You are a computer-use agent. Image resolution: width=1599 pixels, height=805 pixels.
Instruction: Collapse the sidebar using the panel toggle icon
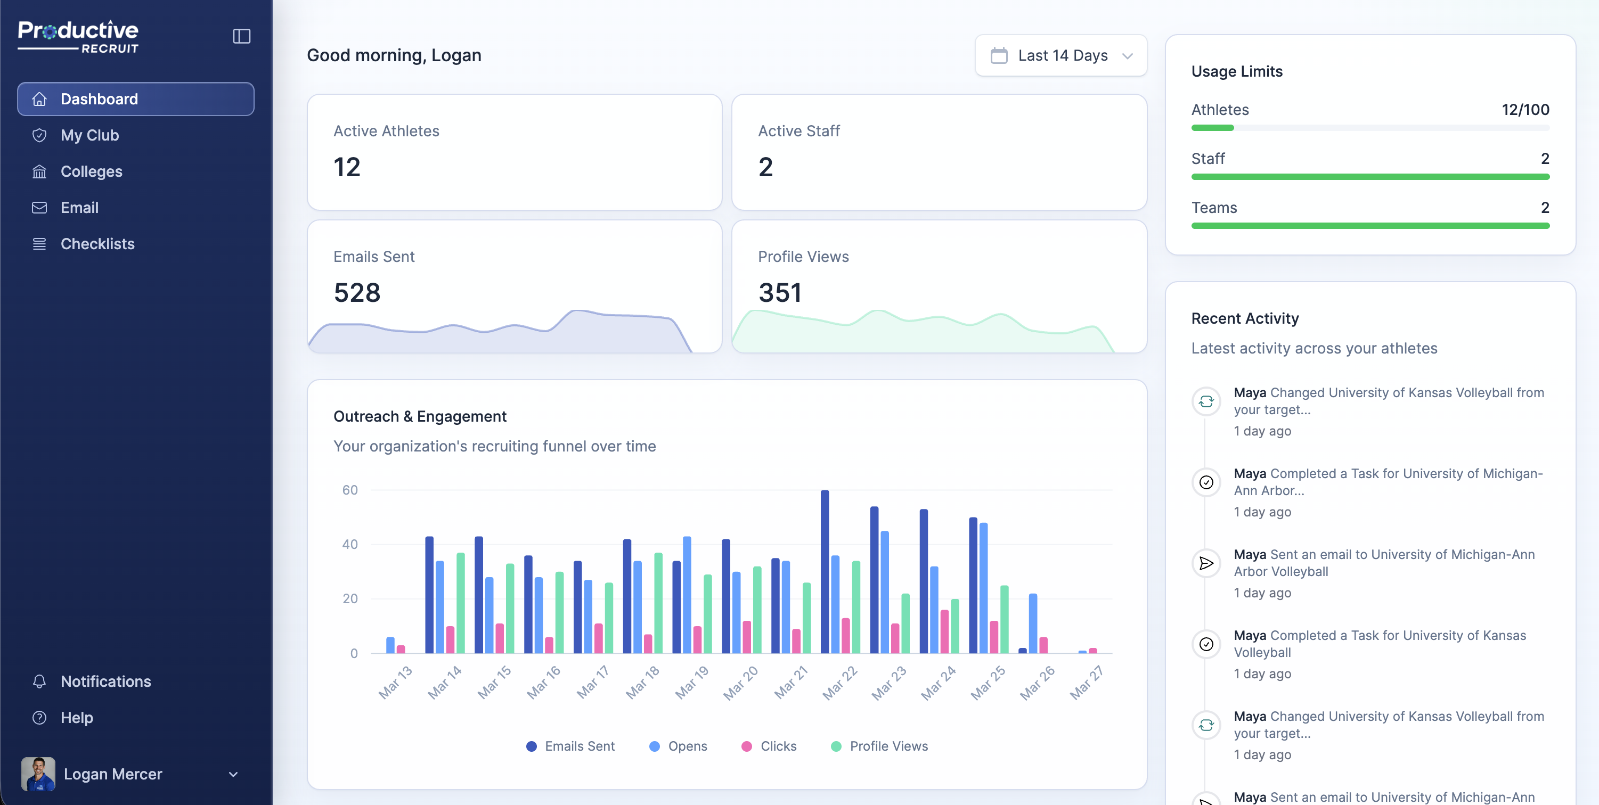click(241, 36)
